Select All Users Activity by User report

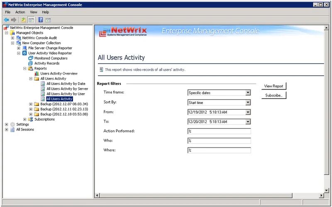tap(66, 94)
